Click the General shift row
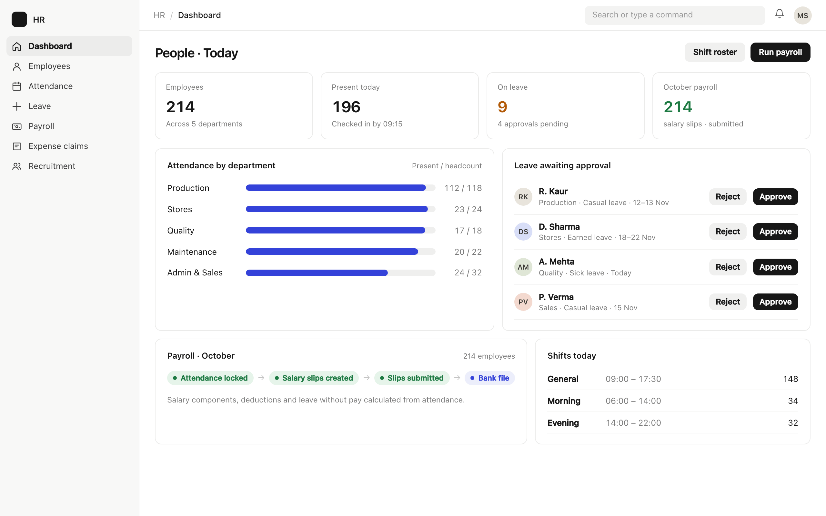The height and width of the screenshot is (516, 826). [x=673, y=379]
